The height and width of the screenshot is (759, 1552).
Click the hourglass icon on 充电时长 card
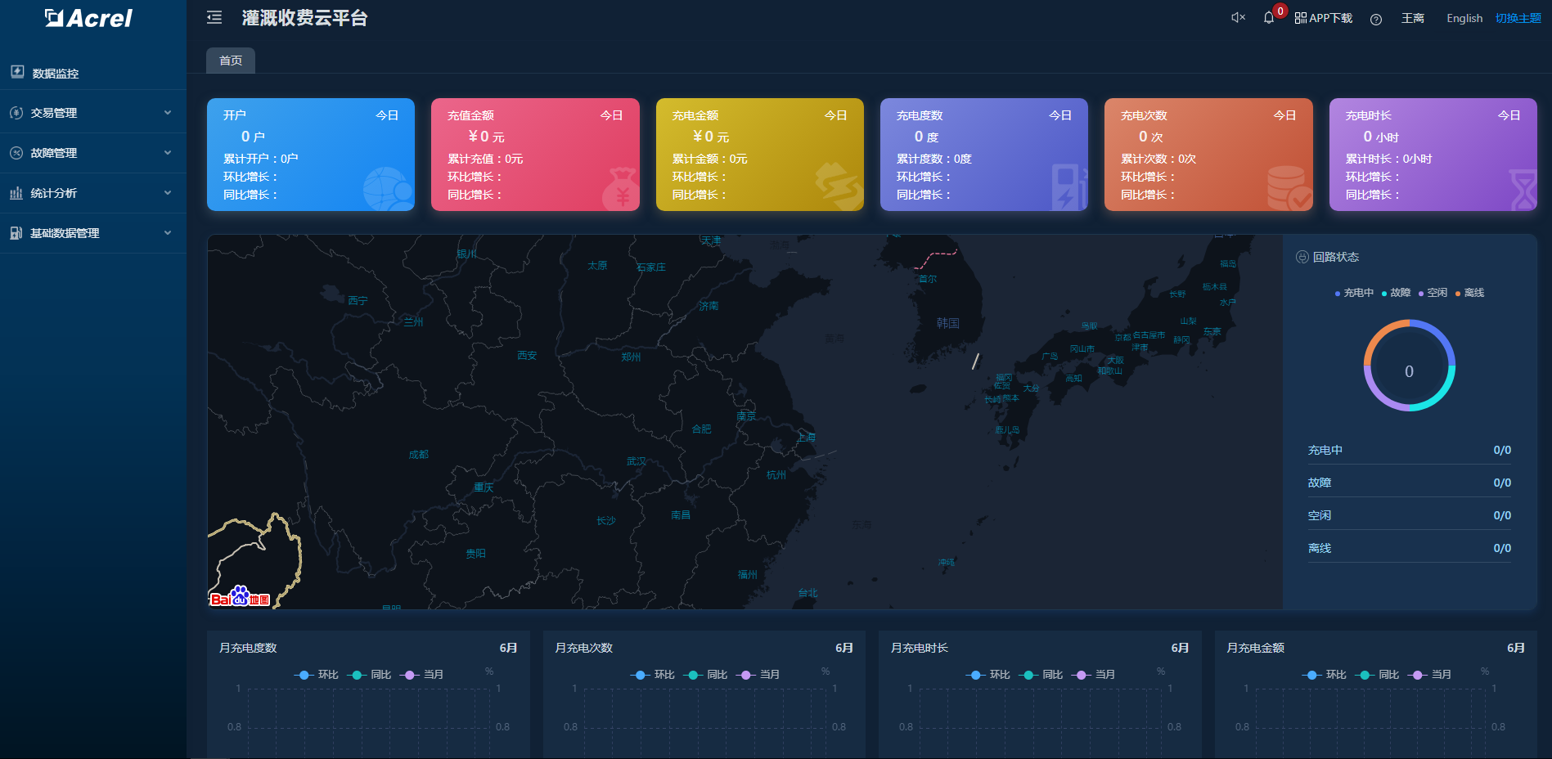tap(1523, 190)
